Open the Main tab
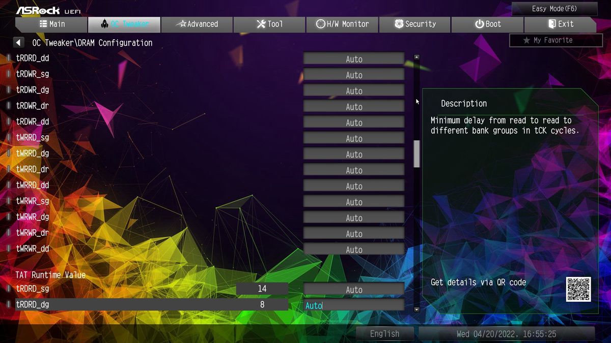 pyautogui.click(x=51, y=24)
